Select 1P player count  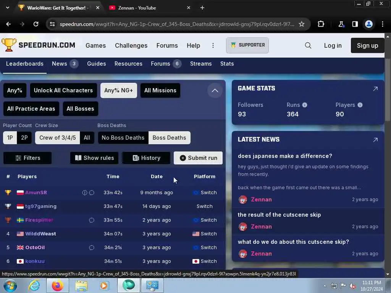(10, 137)
